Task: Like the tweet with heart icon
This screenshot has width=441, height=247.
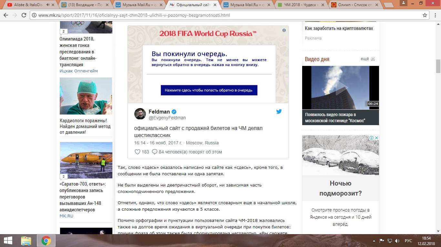Action: [137, 152]
